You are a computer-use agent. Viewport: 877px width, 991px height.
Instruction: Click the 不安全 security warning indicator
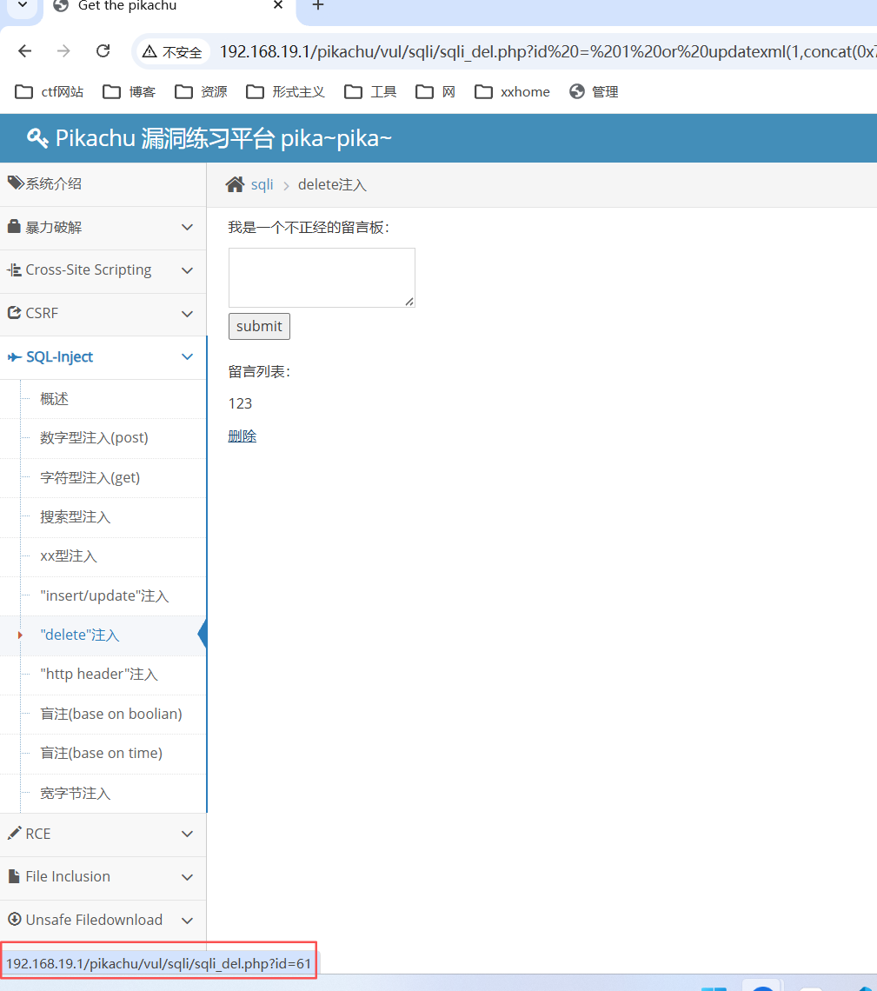tap(172, 52)
